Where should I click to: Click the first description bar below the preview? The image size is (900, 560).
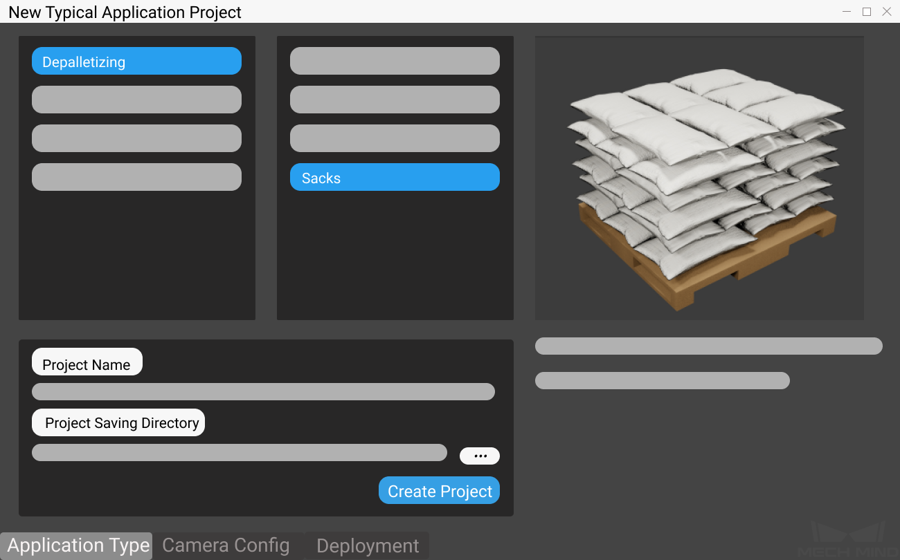(x=708, y=346)
